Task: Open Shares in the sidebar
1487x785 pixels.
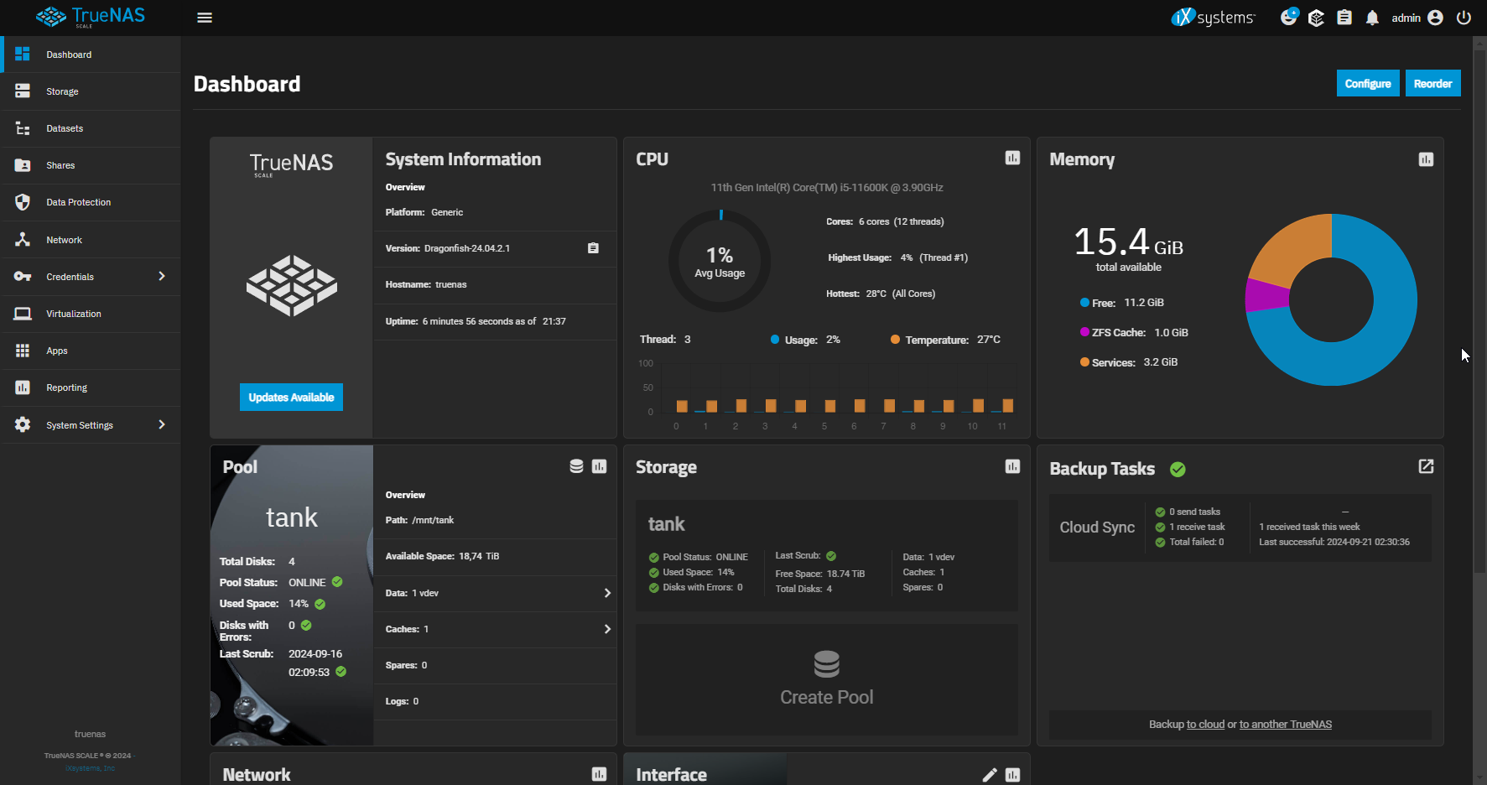Action: (x=91, y=165)
